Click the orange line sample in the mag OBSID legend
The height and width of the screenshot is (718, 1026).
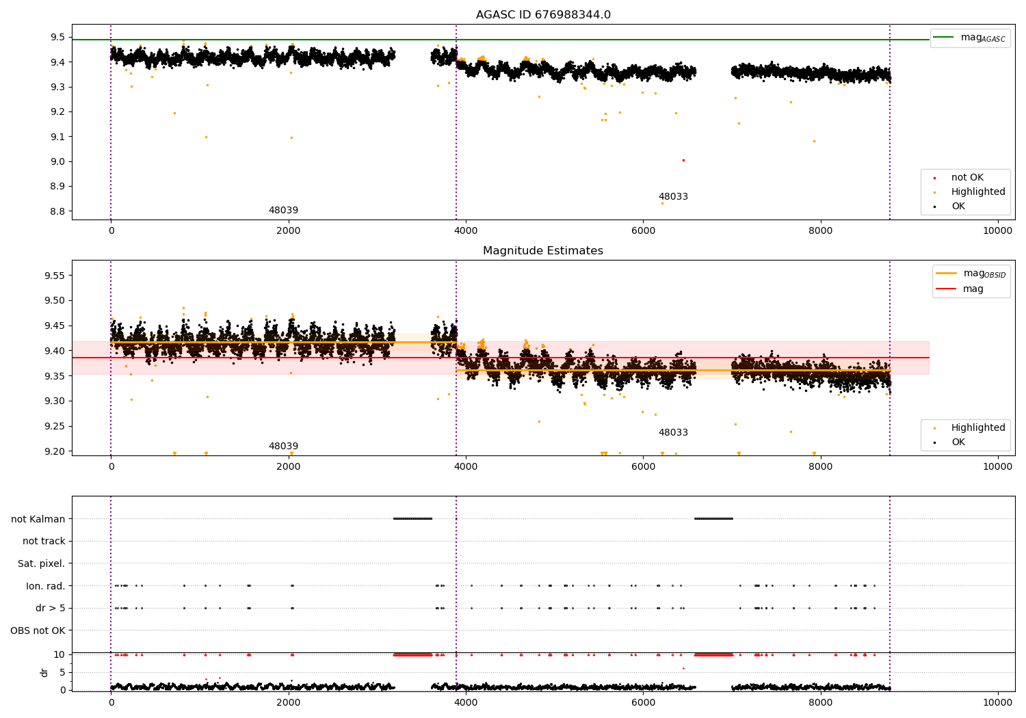tap(946, 274)
